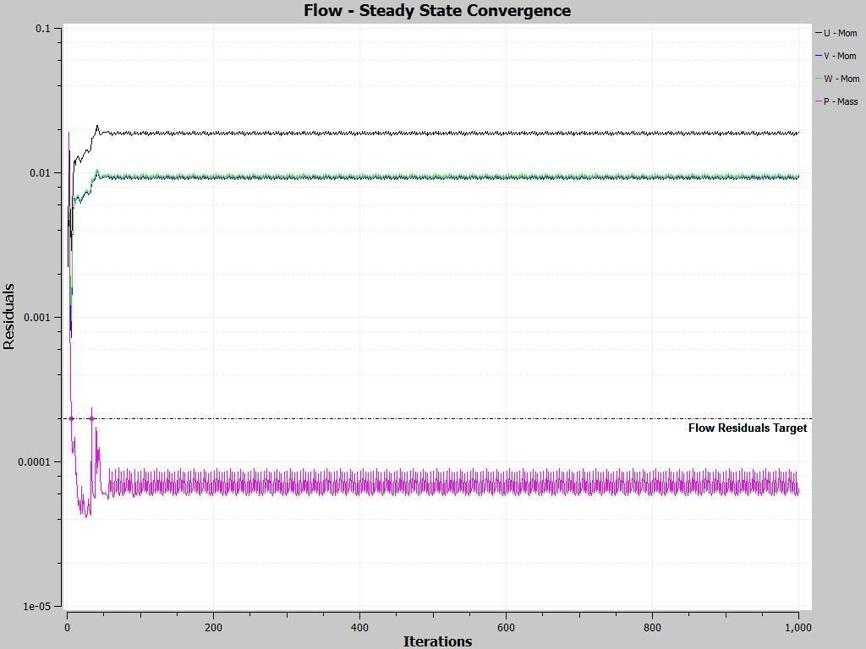Click the U - Mom legend entry
Screen dimensions: 866x649
pos(836,33)
